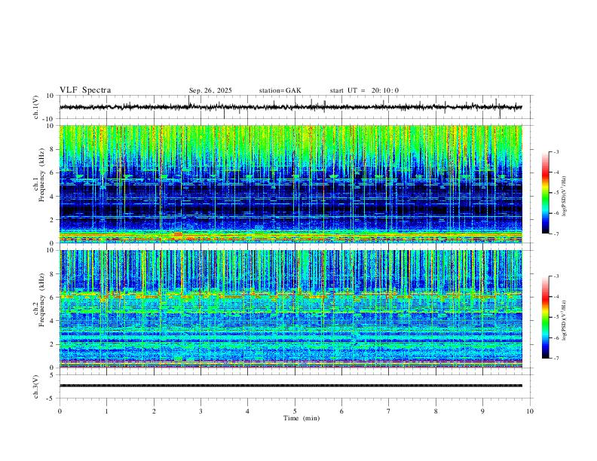This screenshot has width=597, height=461.
Task: Click time axis tick label '8'
Action: coord(436,411)
